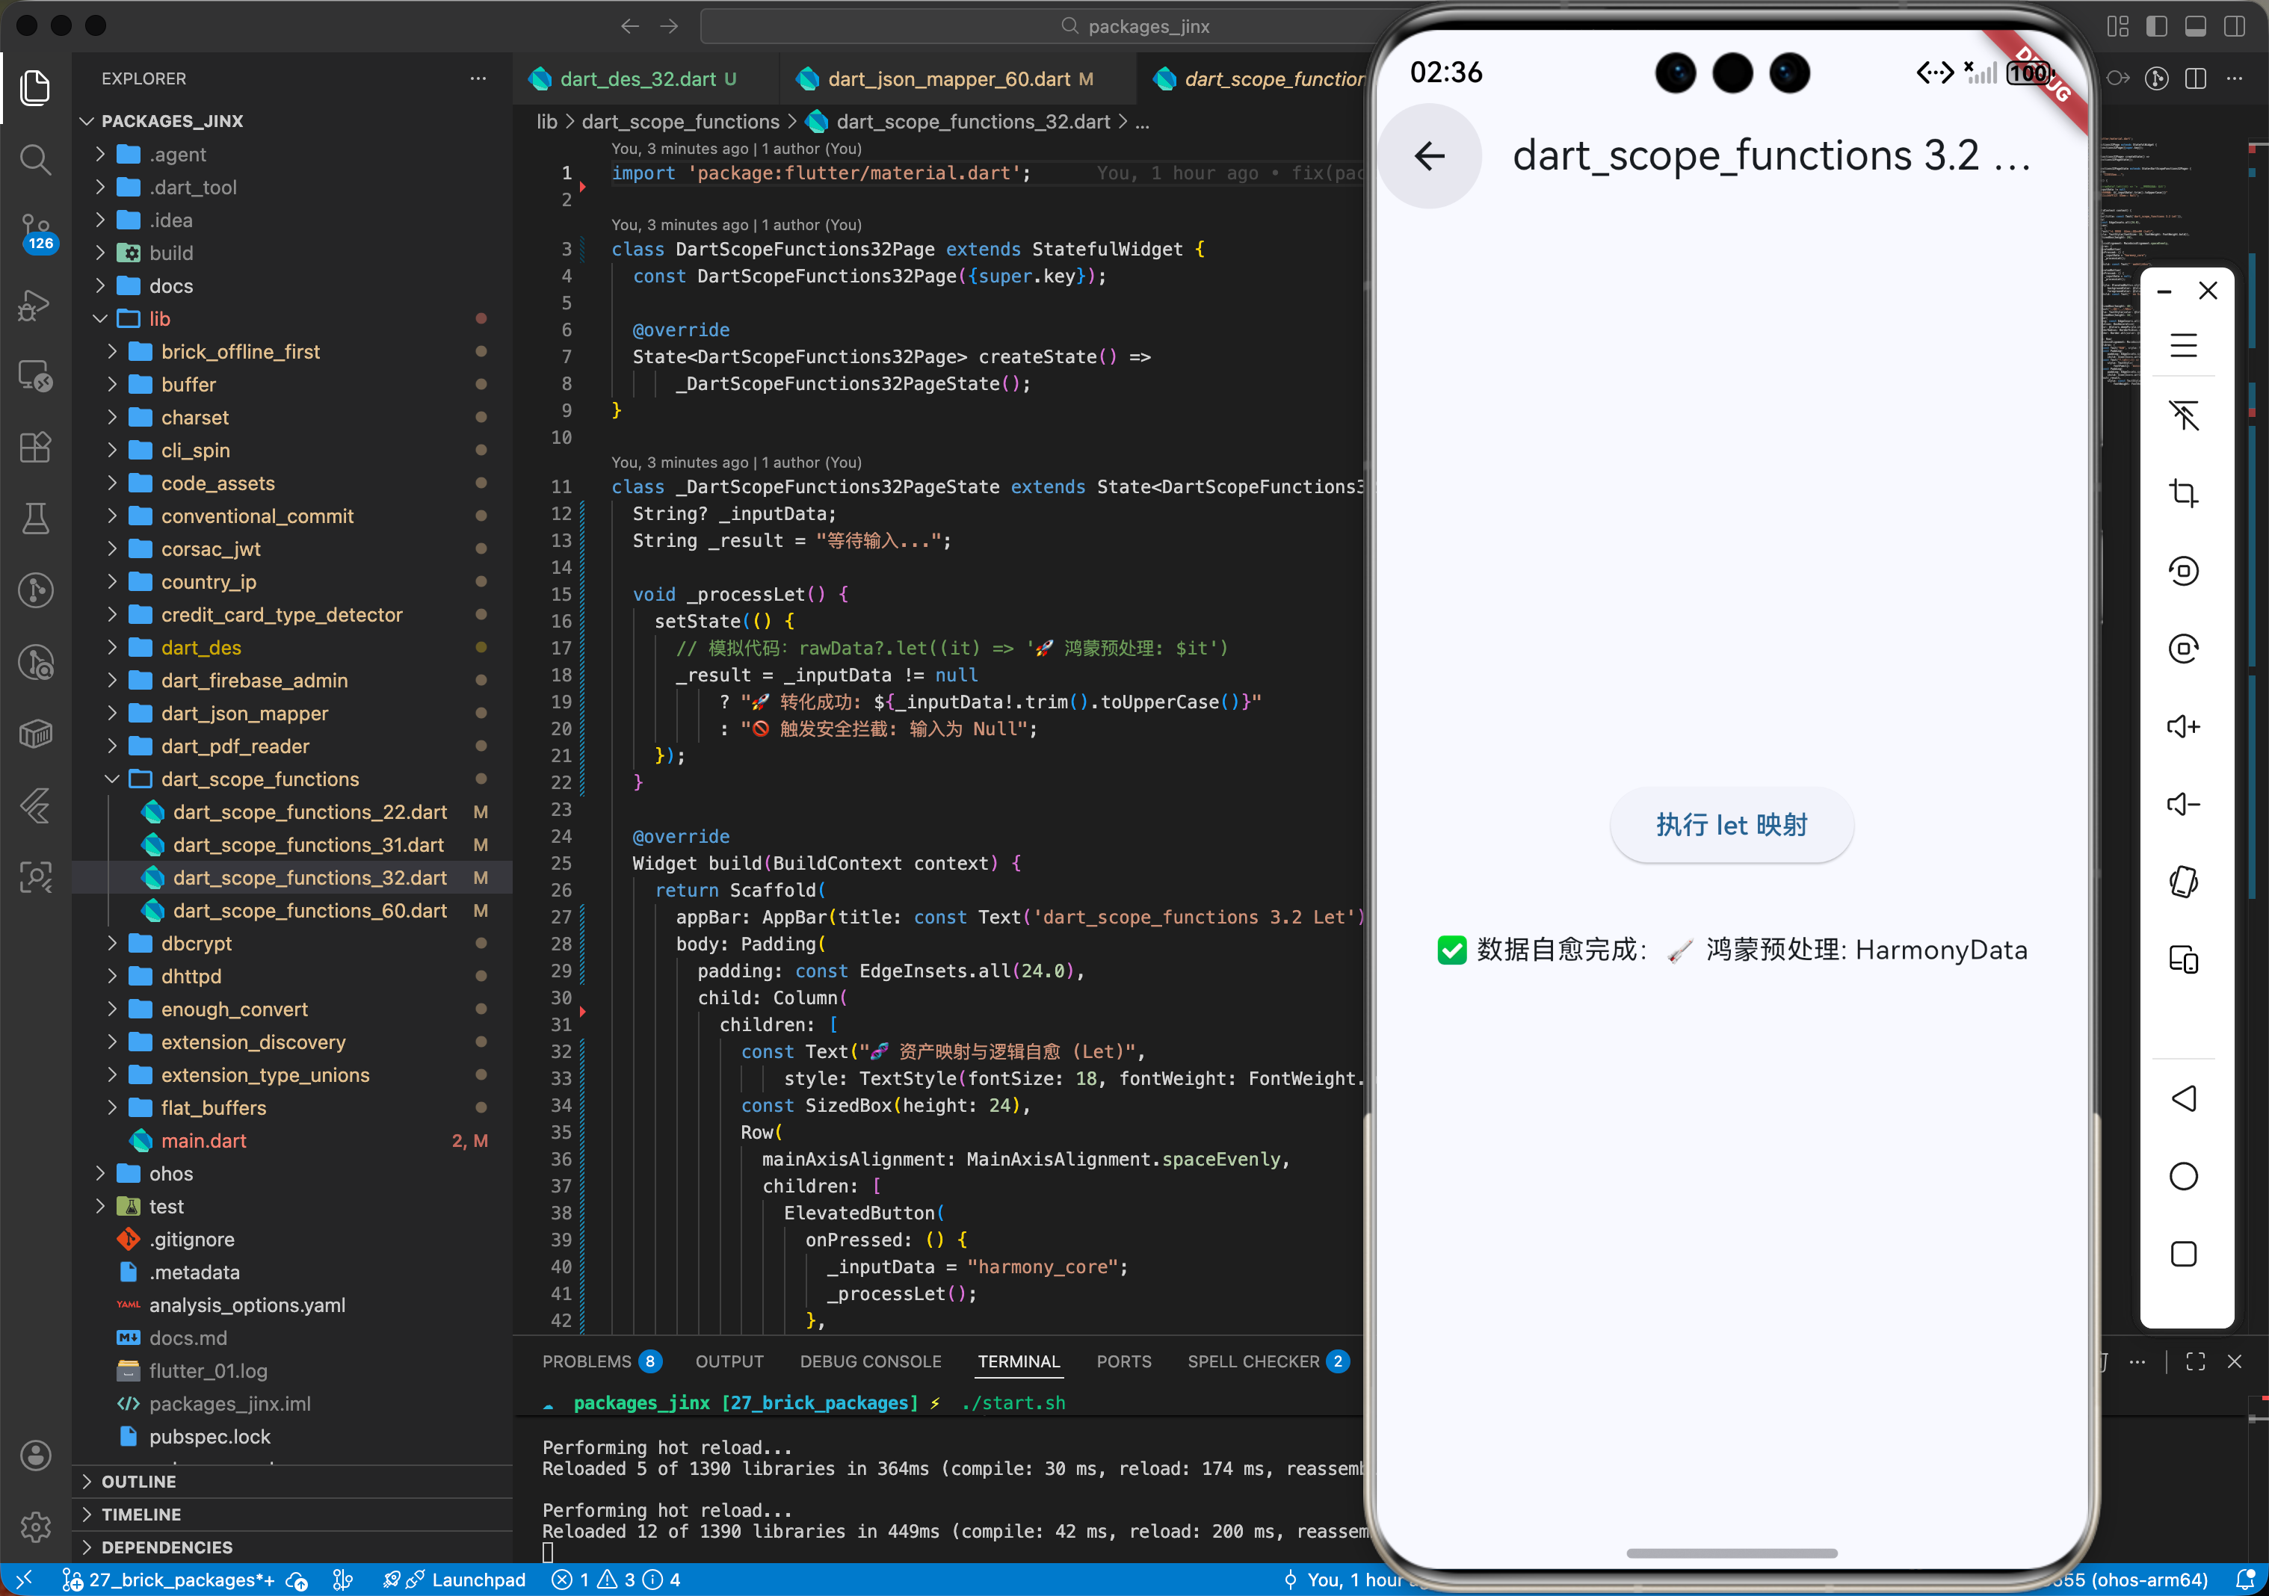Toggle secondary side bar layout icon

2233,27
